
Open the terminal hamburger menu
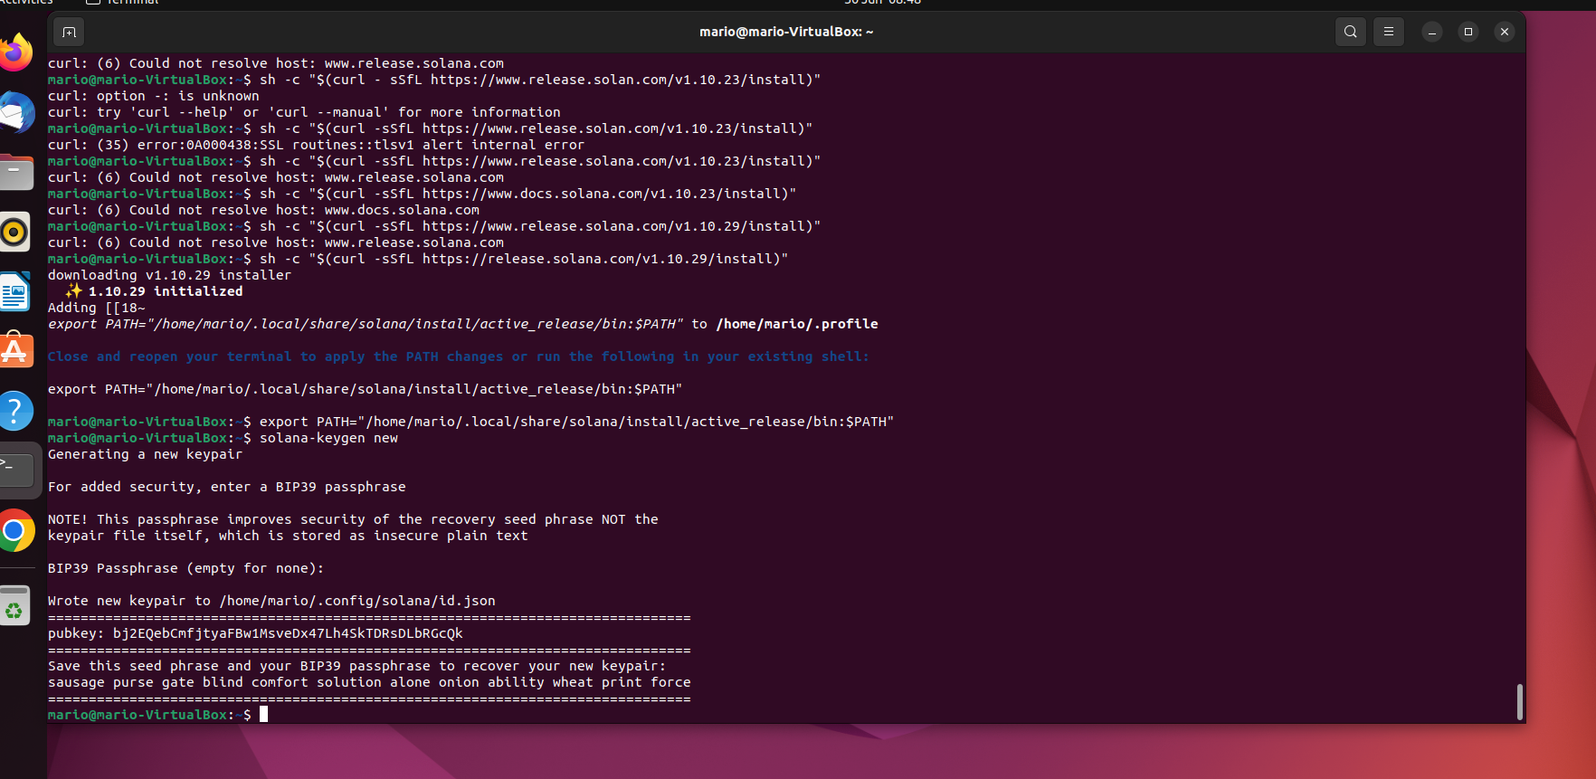pyautogui.click(x=1389, y=32)
